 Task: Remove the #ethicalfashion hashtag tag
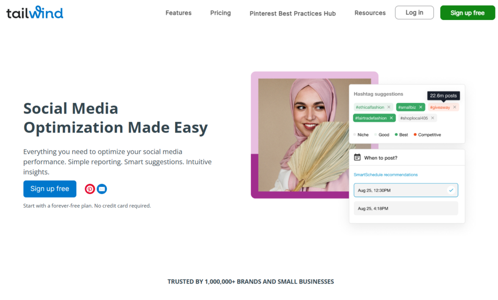click(389, 107)
